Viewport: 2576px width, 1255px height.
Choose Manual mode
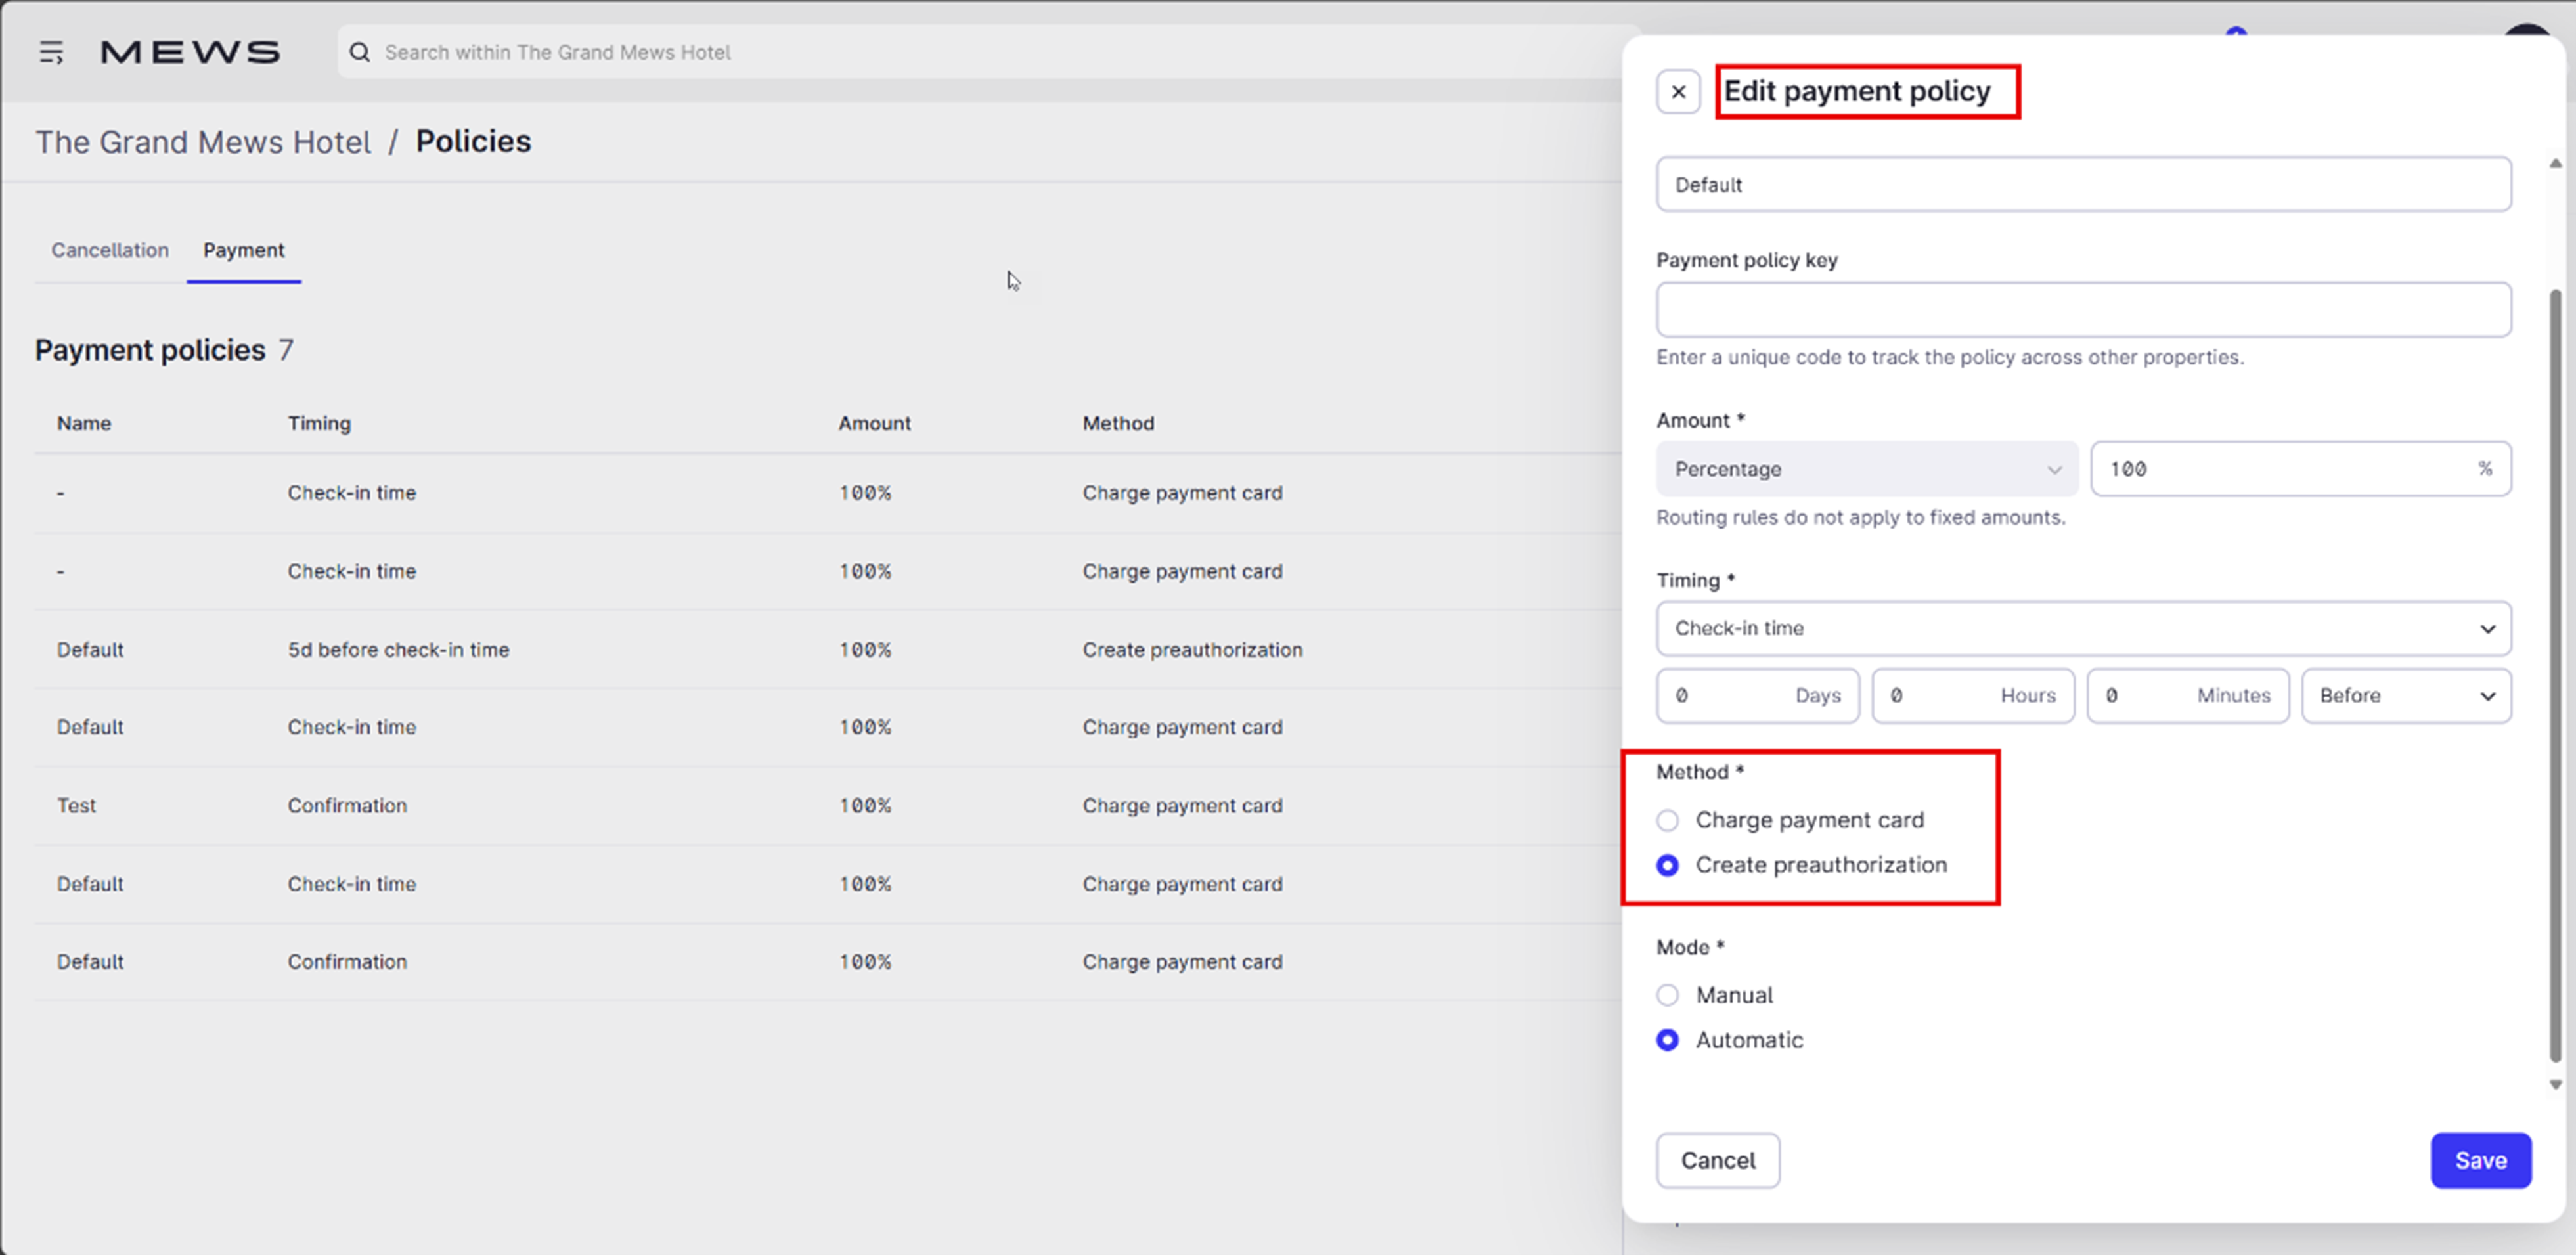click(1667, 995)
